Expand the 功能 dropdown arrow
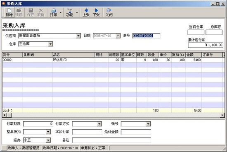 pyautogui.click(x=77, y=13)
